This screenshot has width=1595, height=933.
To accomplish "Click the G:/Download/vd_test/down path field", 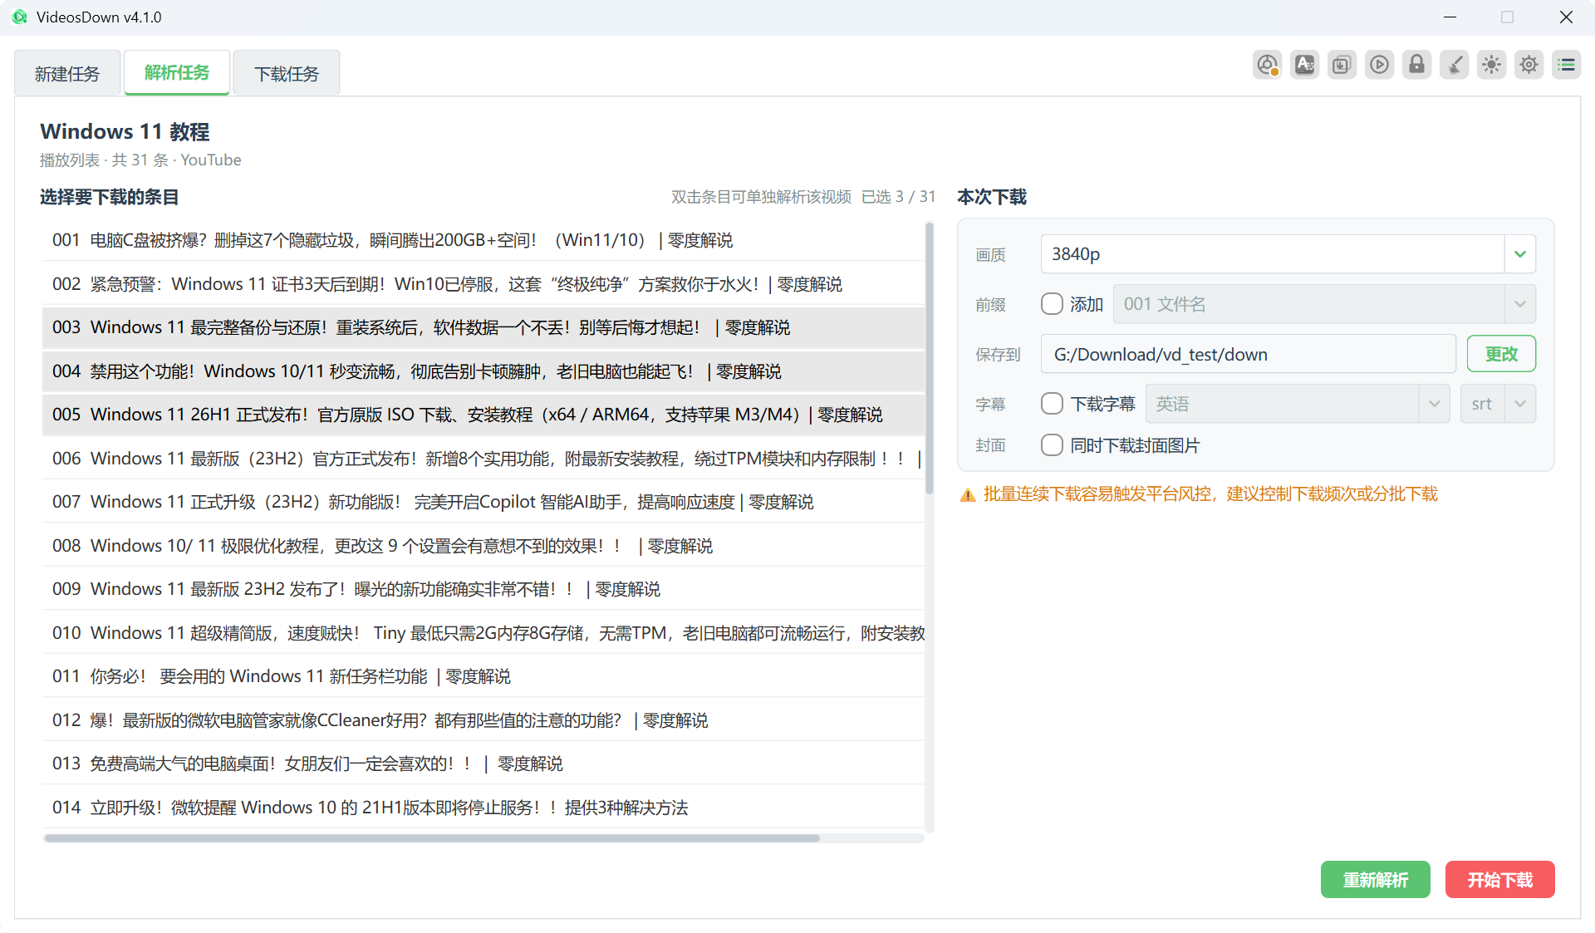I will point(1248,354).
